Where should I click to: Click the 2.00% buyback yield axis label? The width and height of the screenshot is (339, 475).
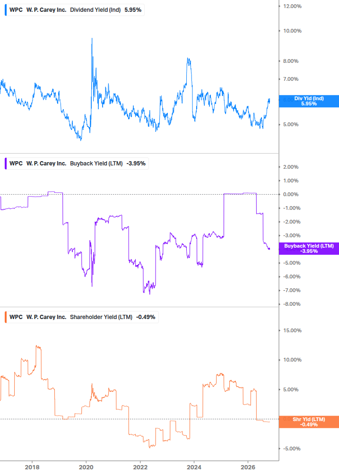291,167
